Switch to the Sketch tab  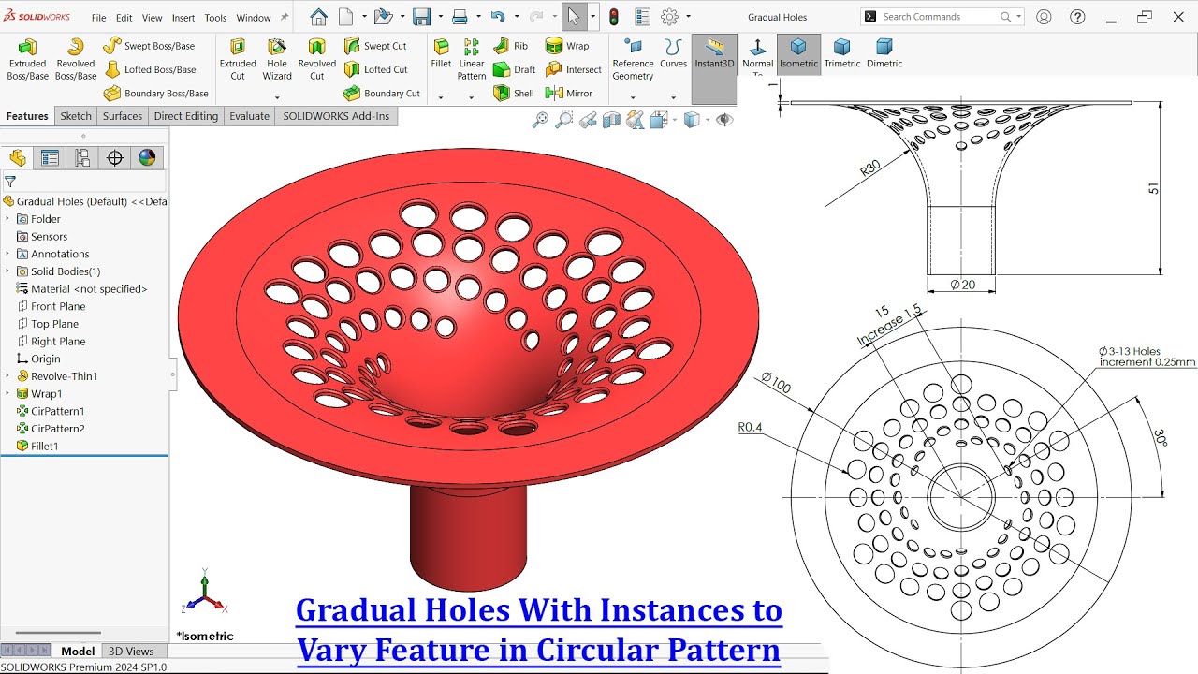tap(76, 116)
